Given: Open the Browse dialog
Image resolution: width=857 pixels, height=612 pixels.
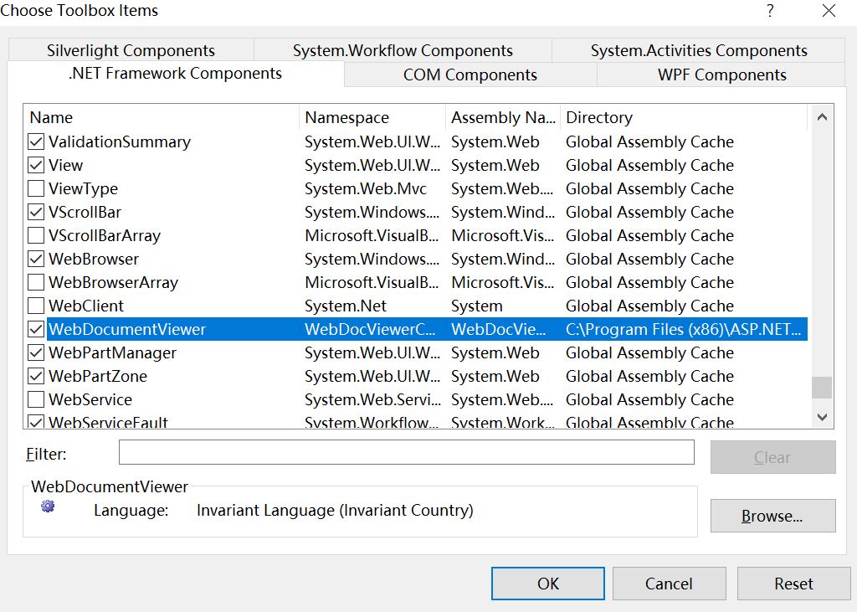Looking at the screenshot, I should click(772, 516).
